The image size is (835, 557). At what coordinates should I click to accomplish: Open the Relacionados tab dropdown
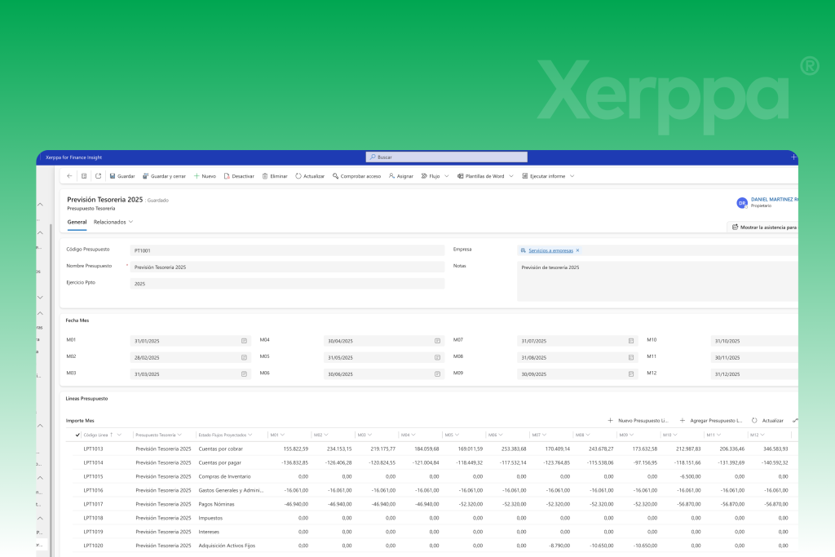[x=113, y=222]
